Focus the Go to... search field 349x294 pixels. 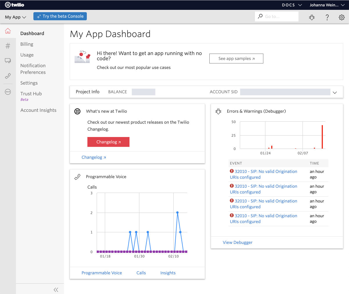tap(277, 17)
